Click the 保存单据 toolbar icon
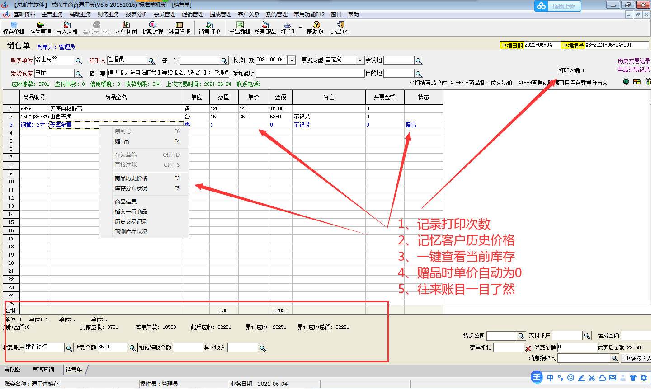This screenshot has height=389, width=651. click(x=14, y=28)
